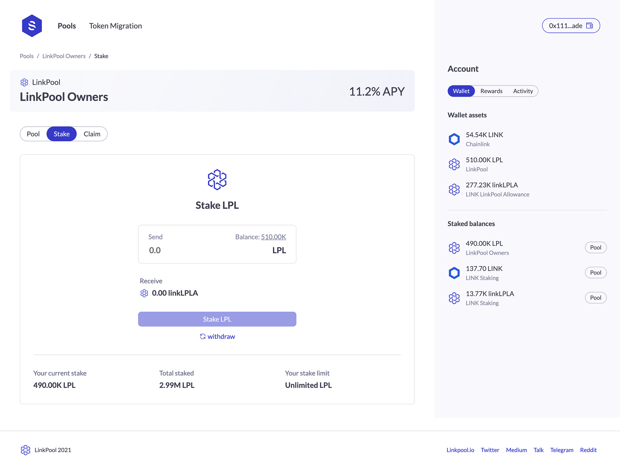This screenshot has width=620, height=469.
Task: Click refresh icon next to withdraw
Action: point(203,337)
